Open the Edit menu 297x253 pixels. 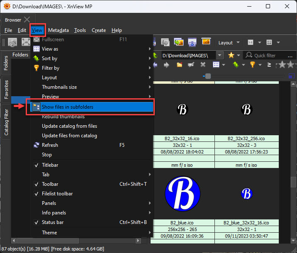[22, 30]
